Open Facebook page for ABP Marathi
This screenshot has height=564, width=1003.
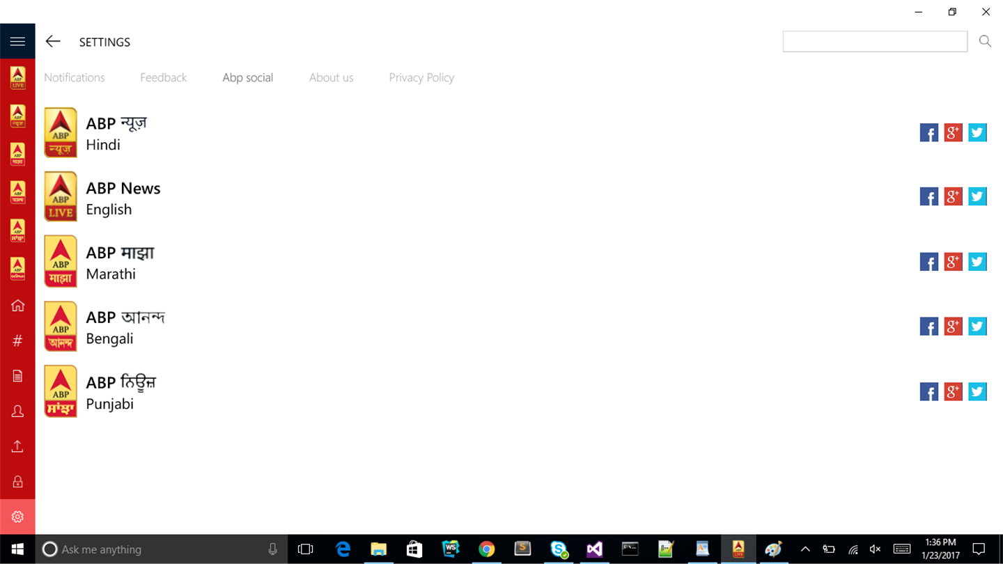929,262
